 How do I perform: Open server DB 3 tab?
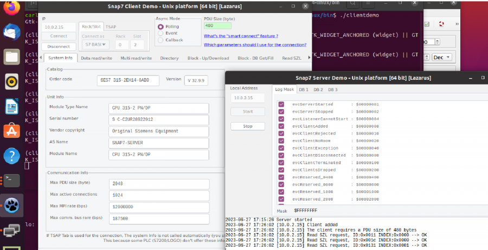pyautogui.click(x=333, y=89)
